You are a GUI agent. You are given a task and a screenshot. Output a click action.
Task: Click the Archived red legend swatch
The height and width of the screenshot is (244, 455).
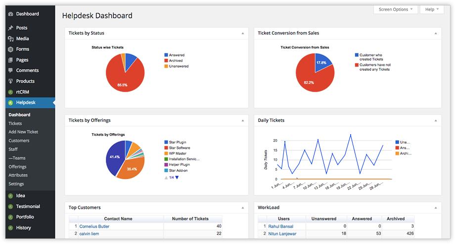(166, 61)
